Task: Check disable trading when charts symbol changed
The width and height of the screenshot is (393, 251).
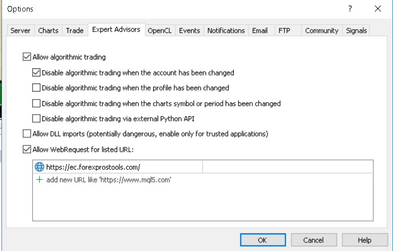Action: click(x=36, y=104)
